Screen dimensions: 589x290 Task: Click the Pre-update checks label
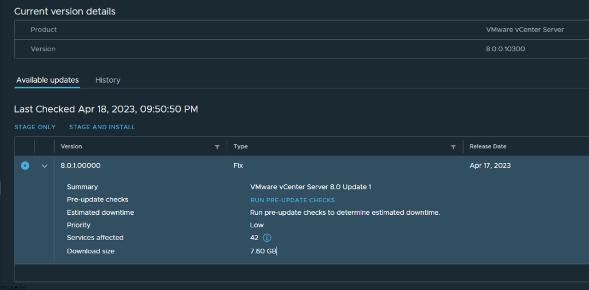(x=97, y=200)
